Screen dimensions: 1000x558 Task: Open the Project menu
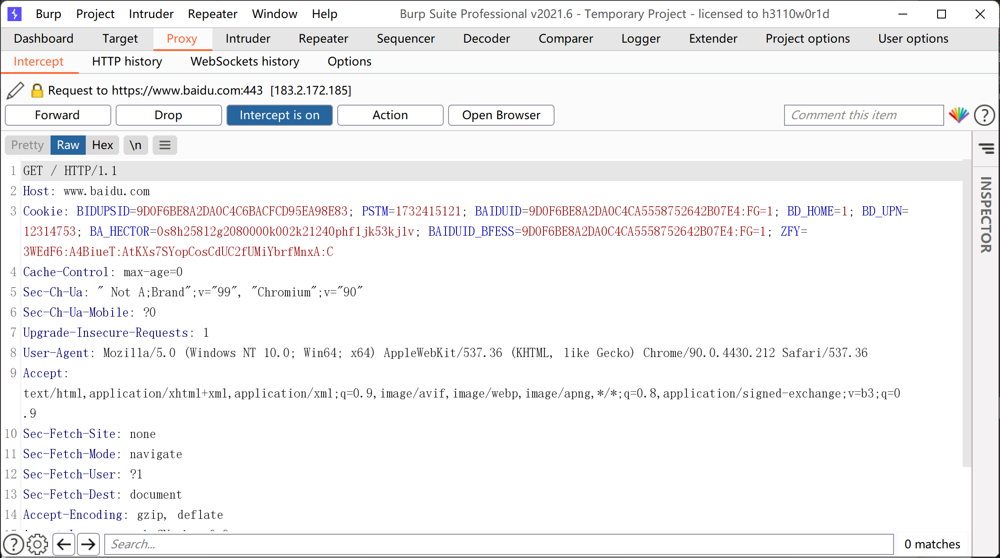click(x=95, y=14)
